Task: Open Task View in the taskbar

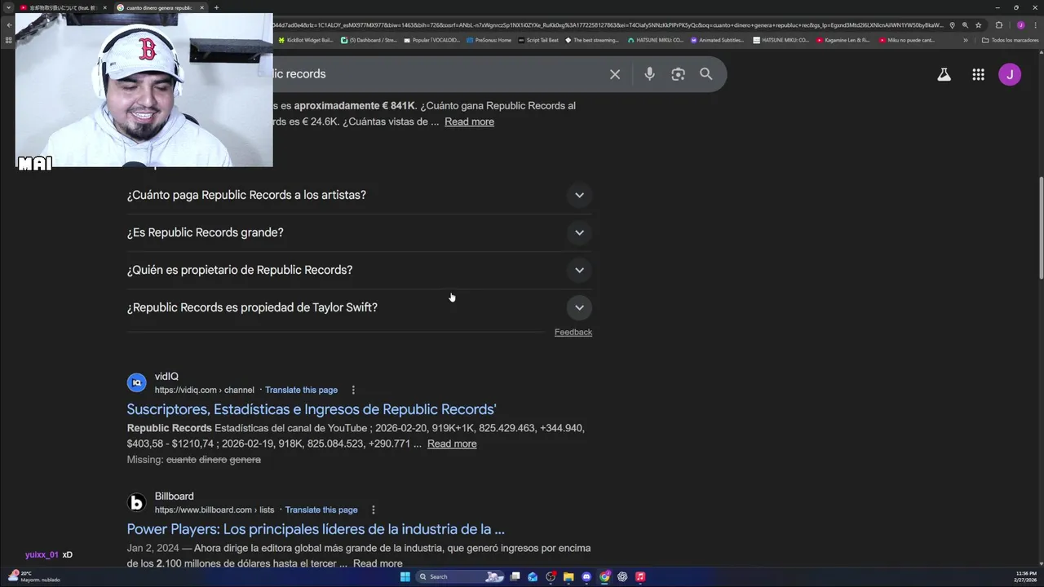Action: (515, 576)
